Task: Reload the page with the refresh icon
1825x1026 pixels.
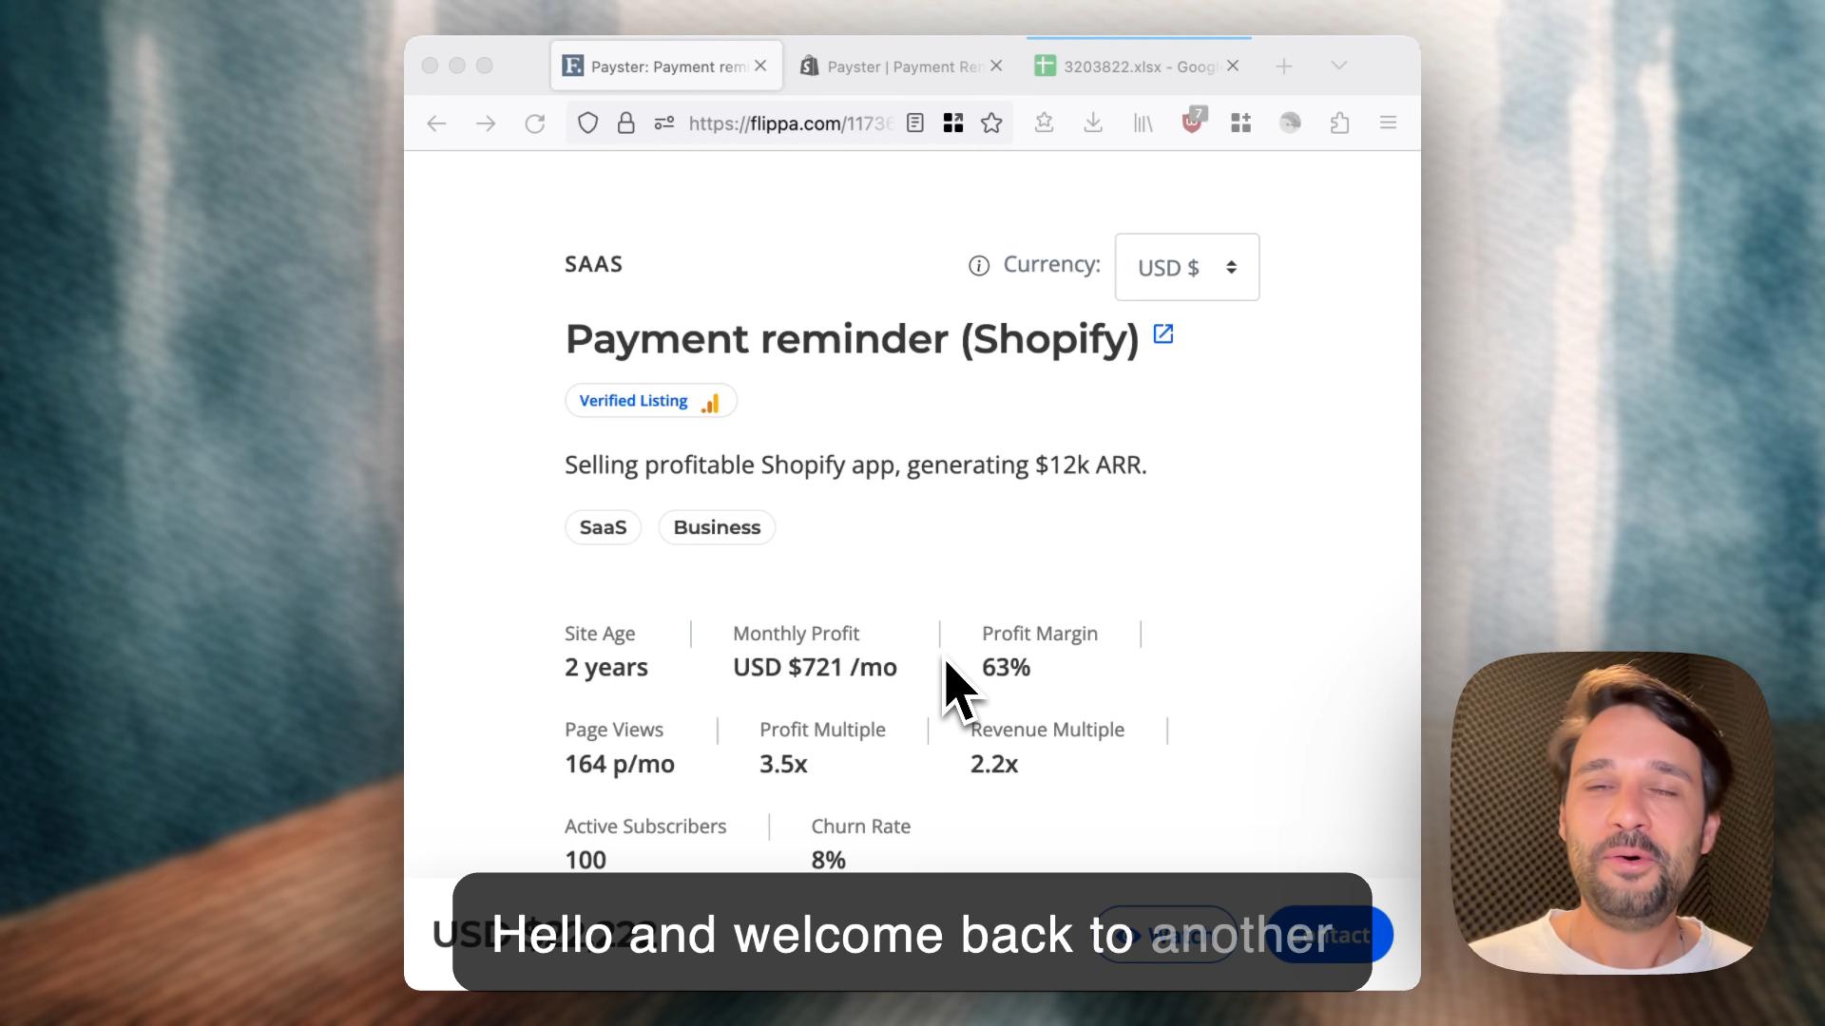Action: [535, 123]
